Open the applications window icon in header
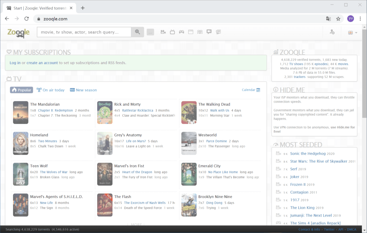The height and width of the screenshot is (233, 367). click(191, 32)
